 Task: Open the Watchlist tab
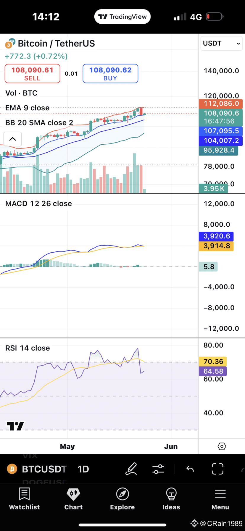click(x=24, y=499)
